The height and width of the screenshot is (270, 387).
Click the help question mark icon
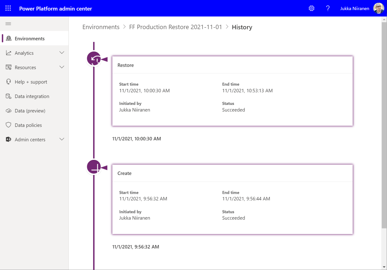[x=328, y=8]
